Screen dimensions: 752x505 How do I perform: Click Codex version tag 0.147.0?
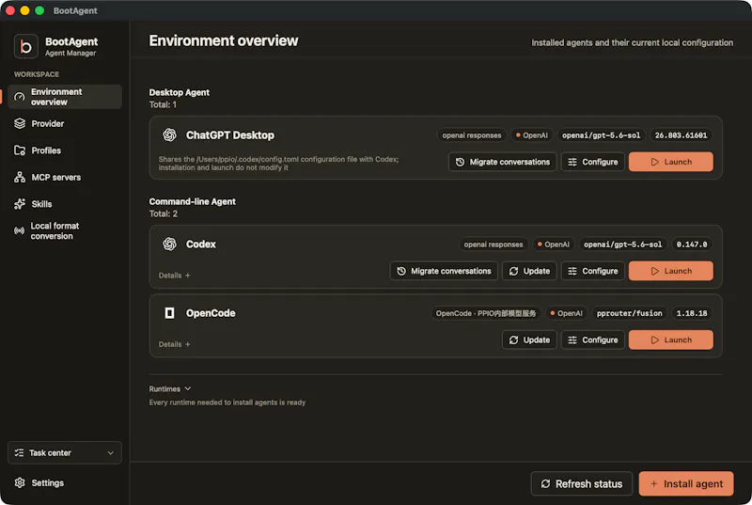pos(692,245)
